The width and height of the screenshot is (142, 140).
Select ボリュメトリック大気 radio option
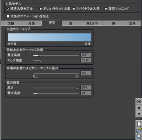40,9
